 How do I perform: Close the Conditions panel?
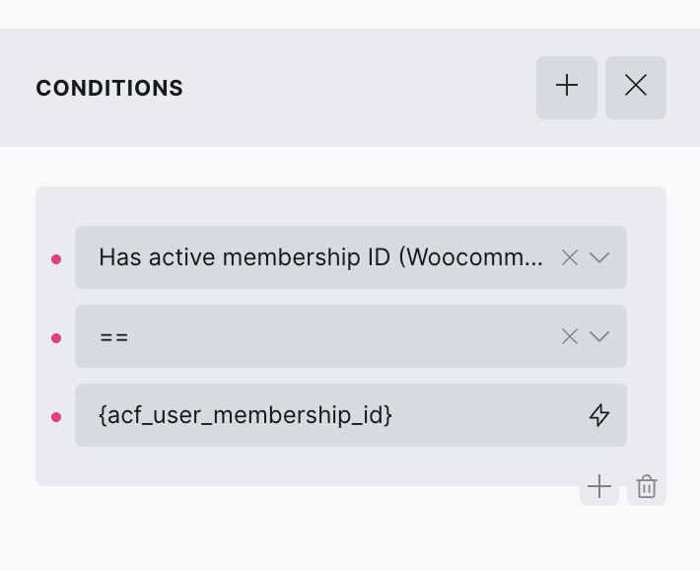(636, 87)
